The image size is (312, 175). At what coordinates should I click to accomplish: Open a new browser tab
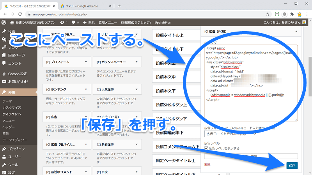119,6
